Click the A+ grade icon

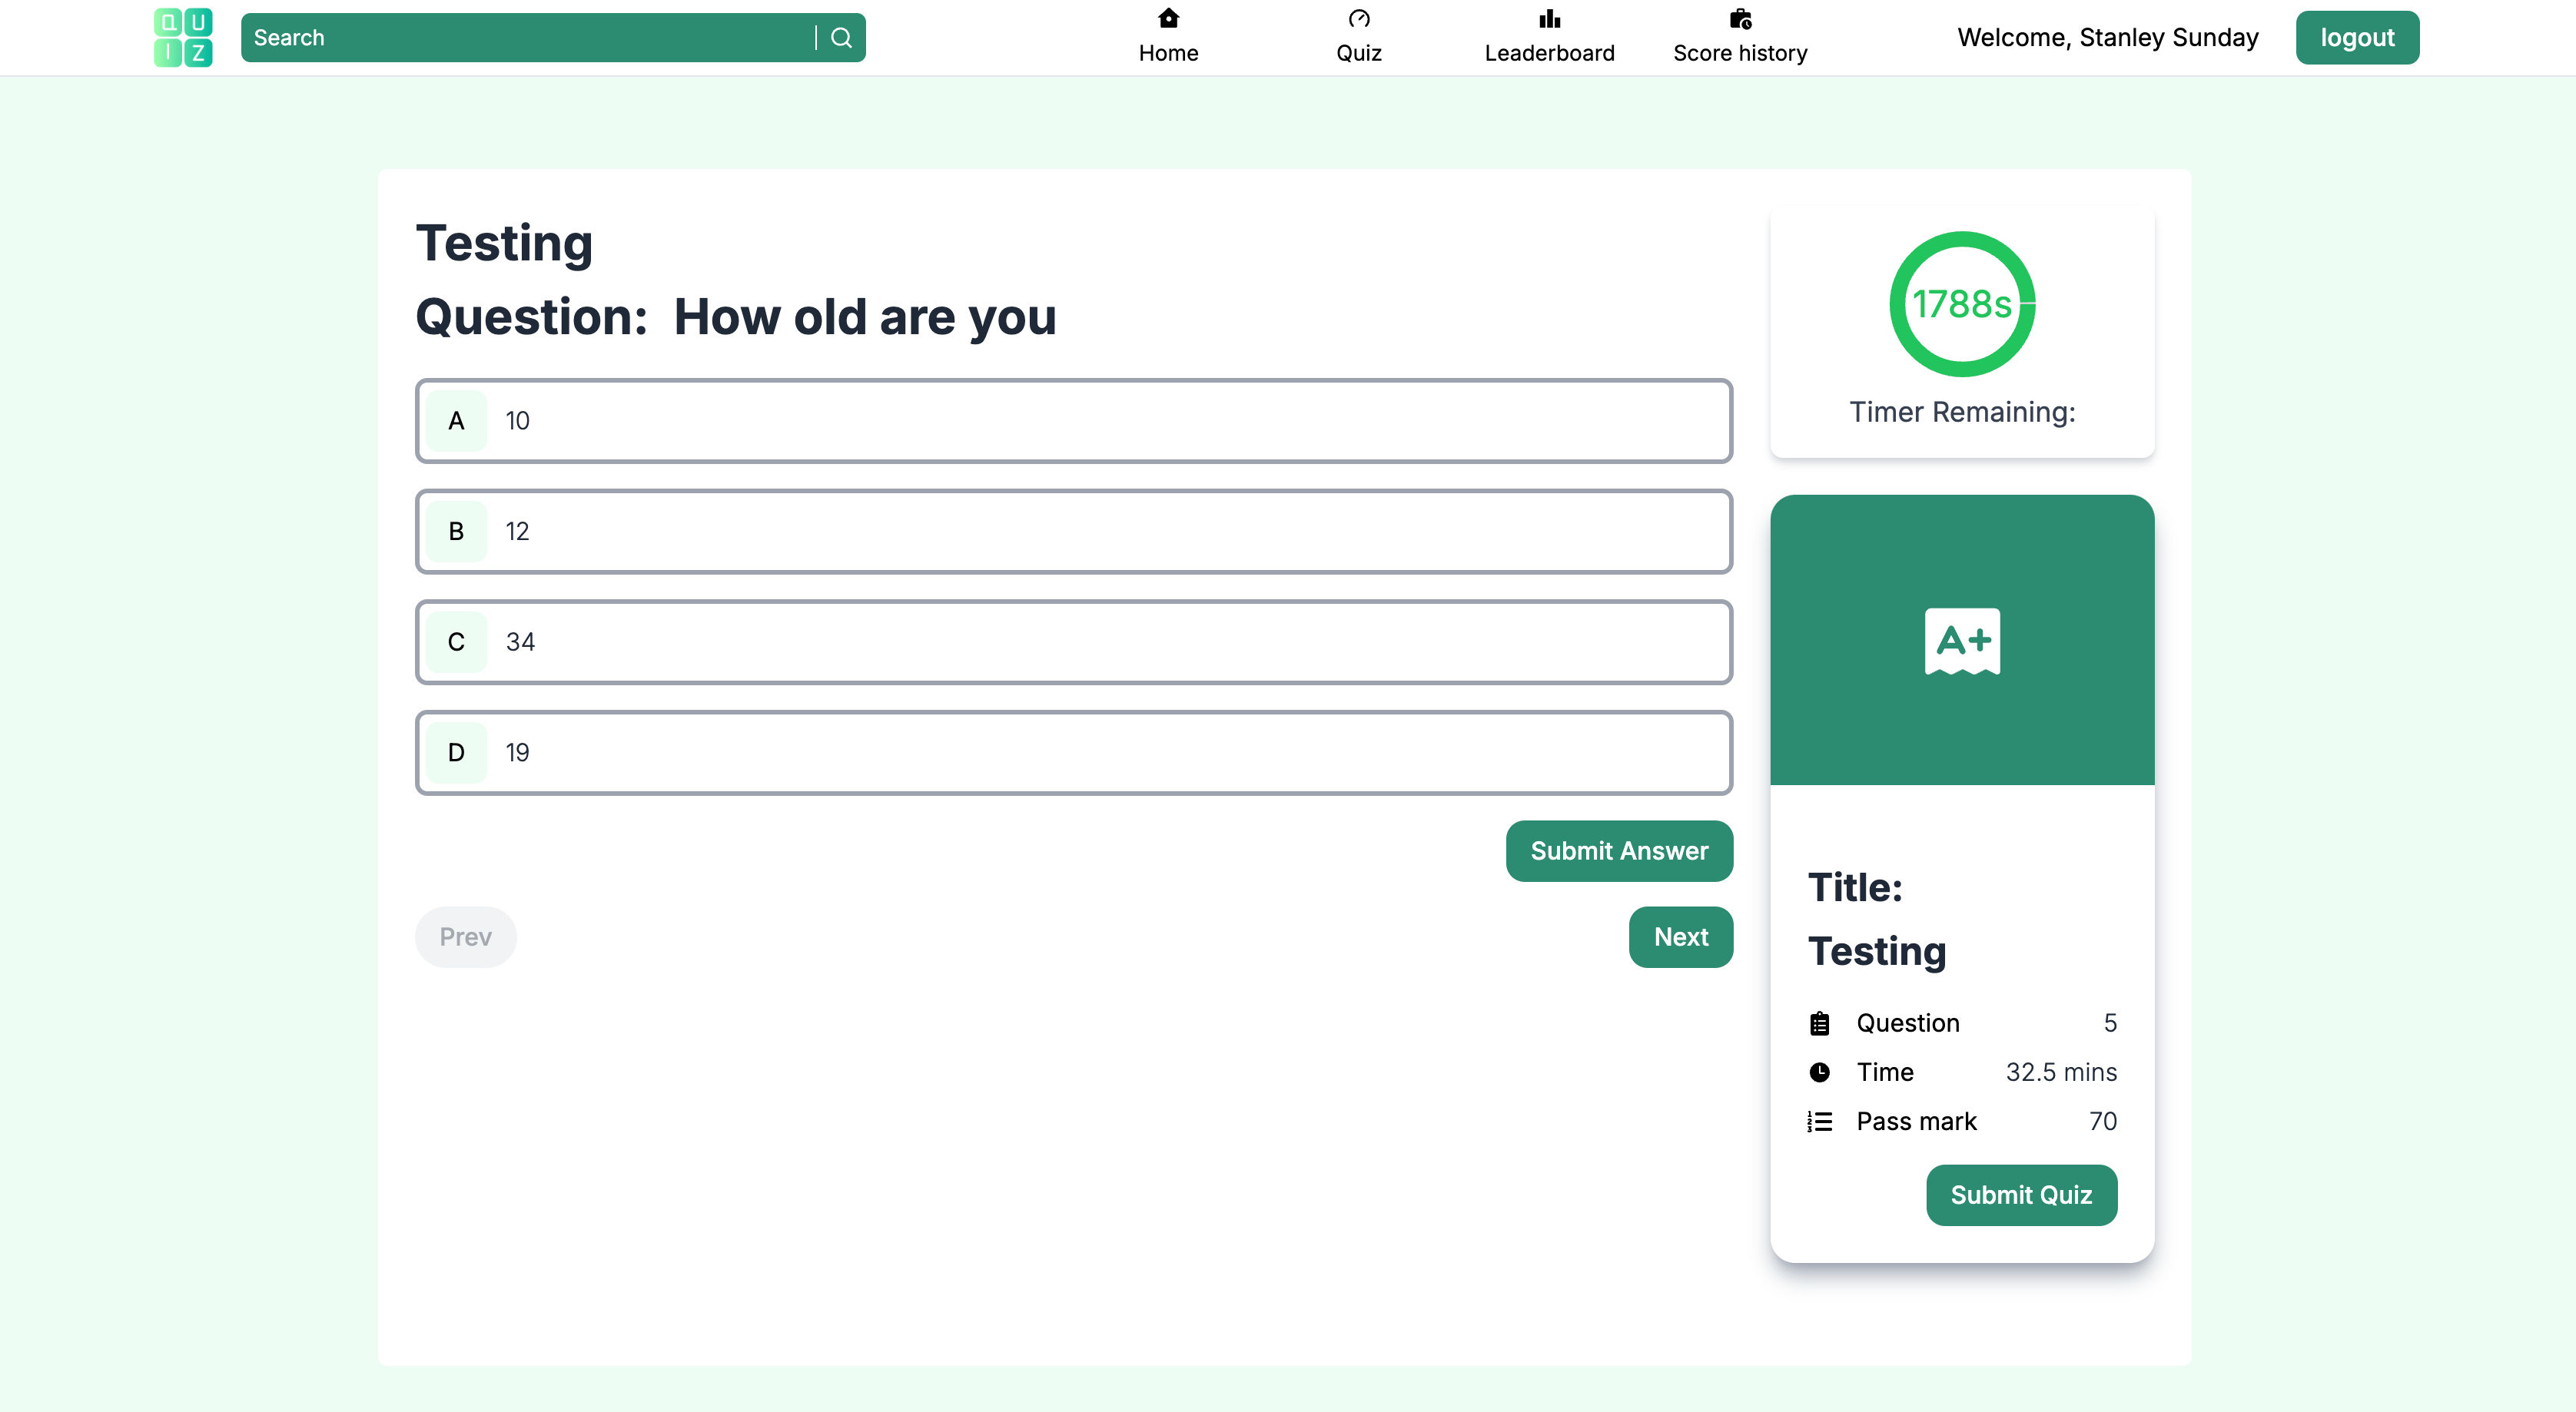pos(1961,641)
